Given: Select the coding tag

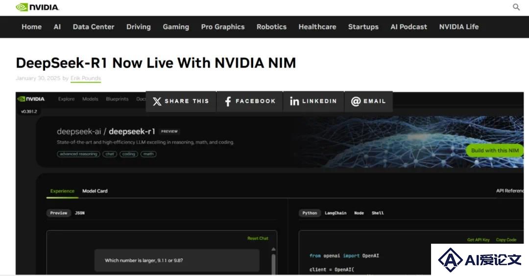Looking at the screenshot, I should click(128, 154).
